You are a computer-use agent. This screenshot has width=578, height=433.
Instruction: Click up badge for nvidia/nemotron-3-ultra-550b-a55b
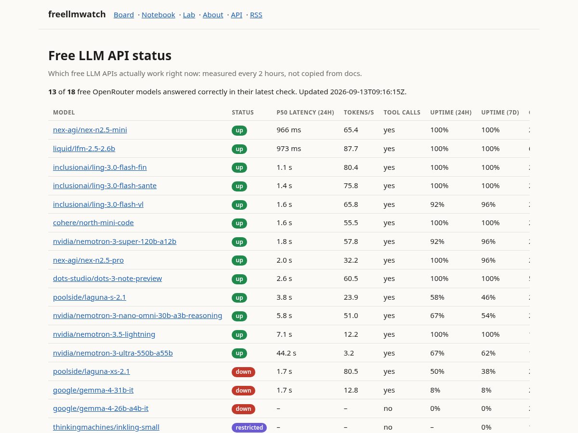point(239,353)
